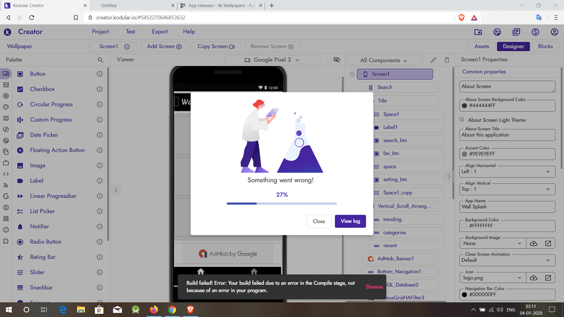Screen dimensions: 564x317
Task: Click info icon next to Checkbox component
Action: (x=100, y=89)
